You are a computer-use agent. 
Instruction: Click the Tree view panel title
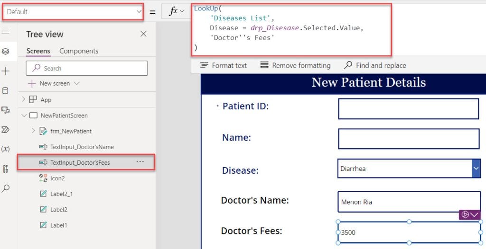[x=45, y=34]
